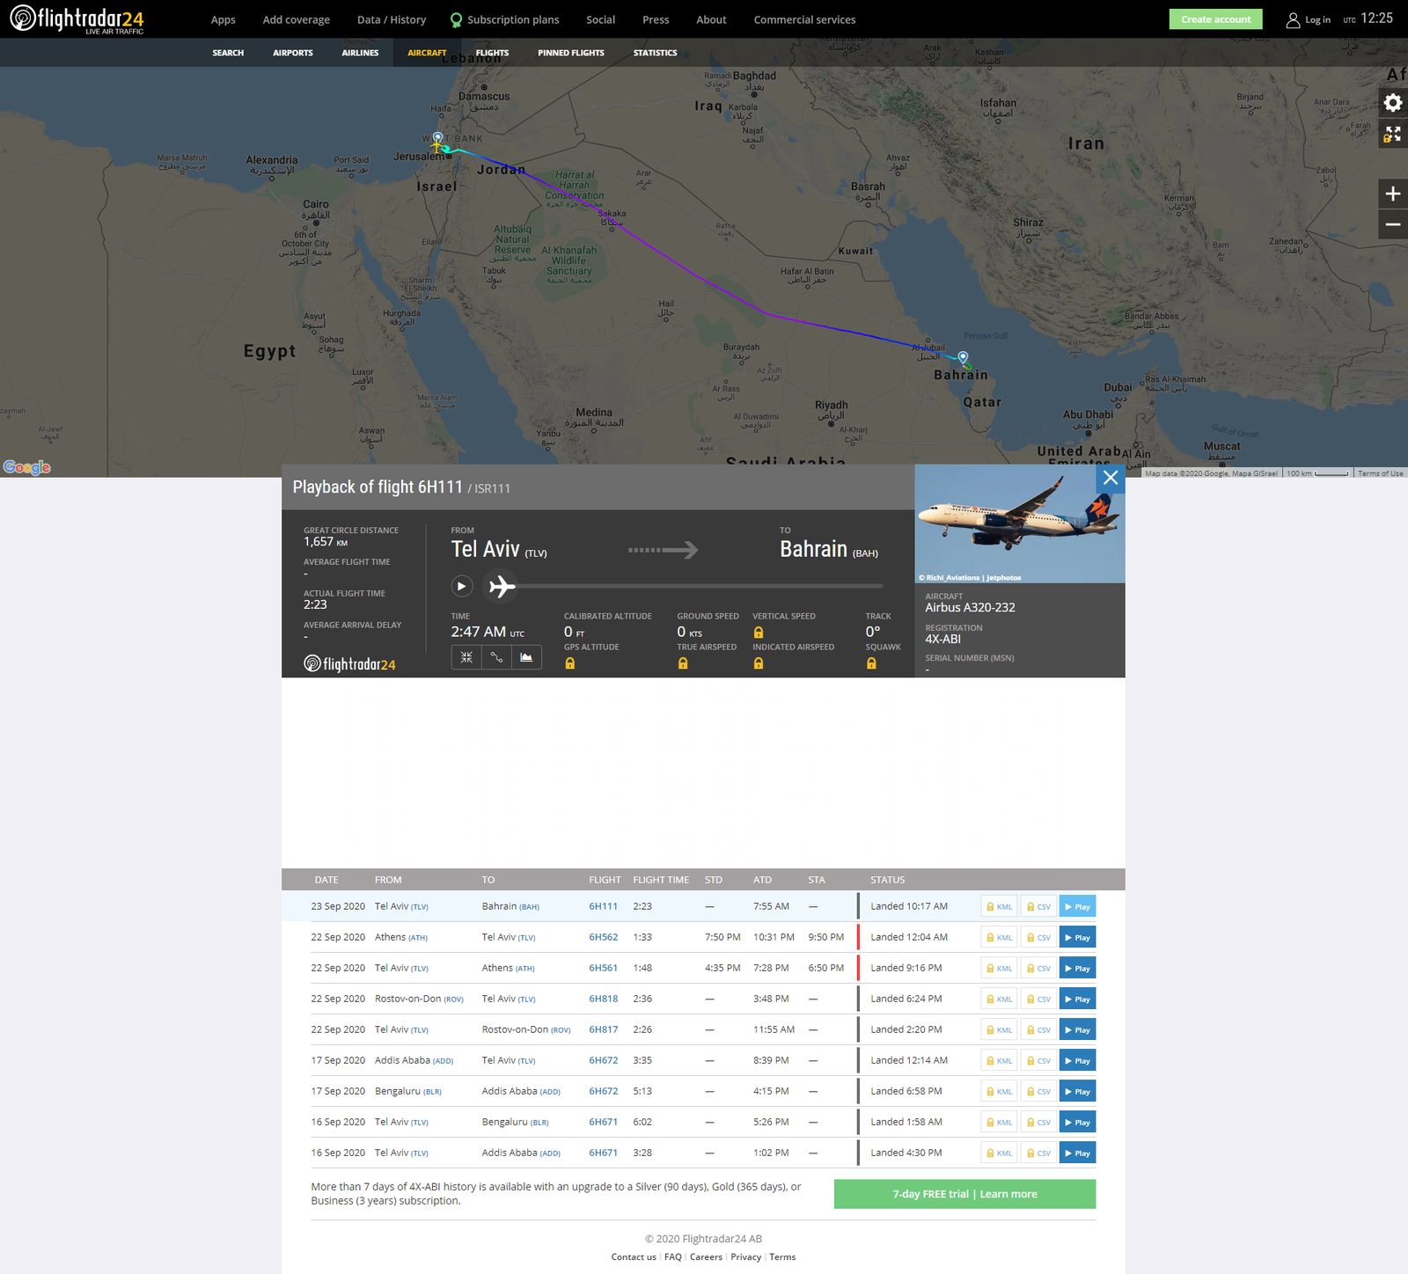Download CSV for flight 6H561
The width and height of the screenshot is (1408, 1274).
pyautogui.click(x=1038, y=968)
